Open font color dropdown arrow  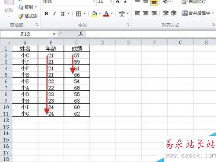click(112, 14)
